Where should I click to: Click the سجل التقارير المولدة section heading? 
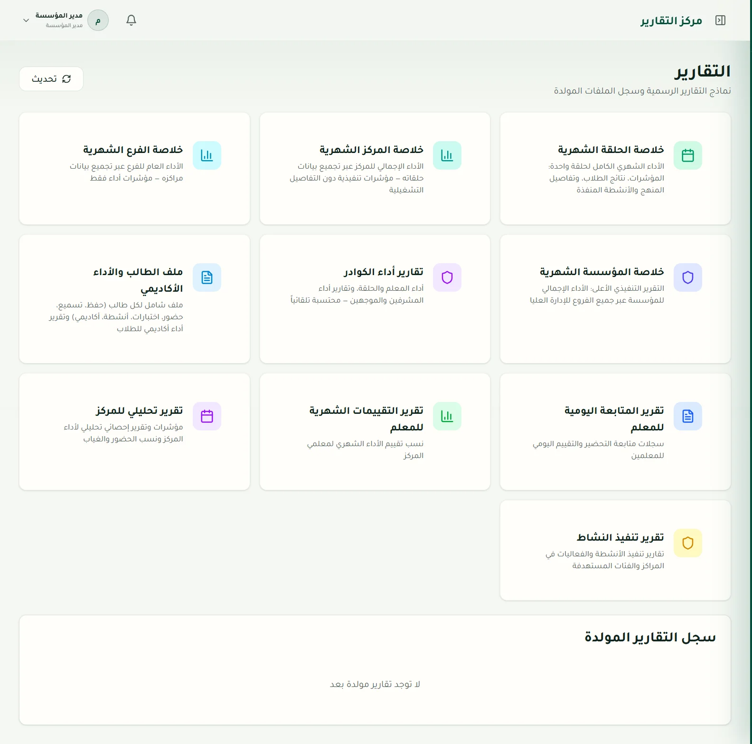[x=650, y=637]
